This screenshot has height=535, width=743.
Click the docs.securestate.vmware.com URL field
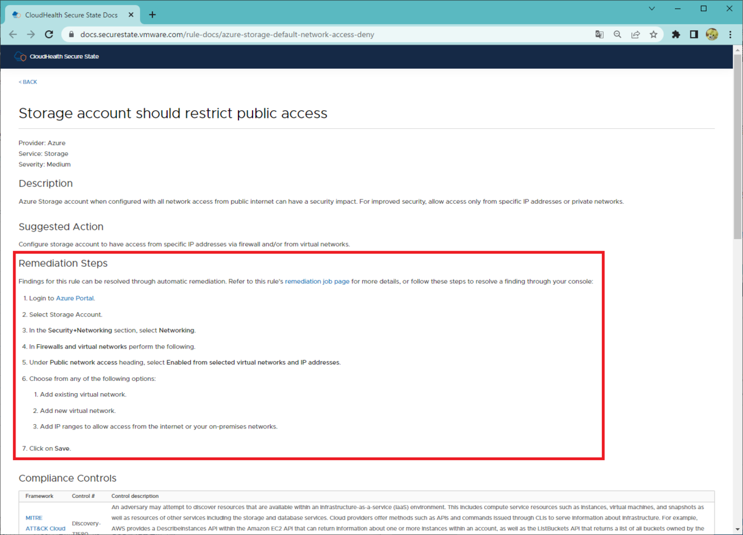[x=328, y=35]
